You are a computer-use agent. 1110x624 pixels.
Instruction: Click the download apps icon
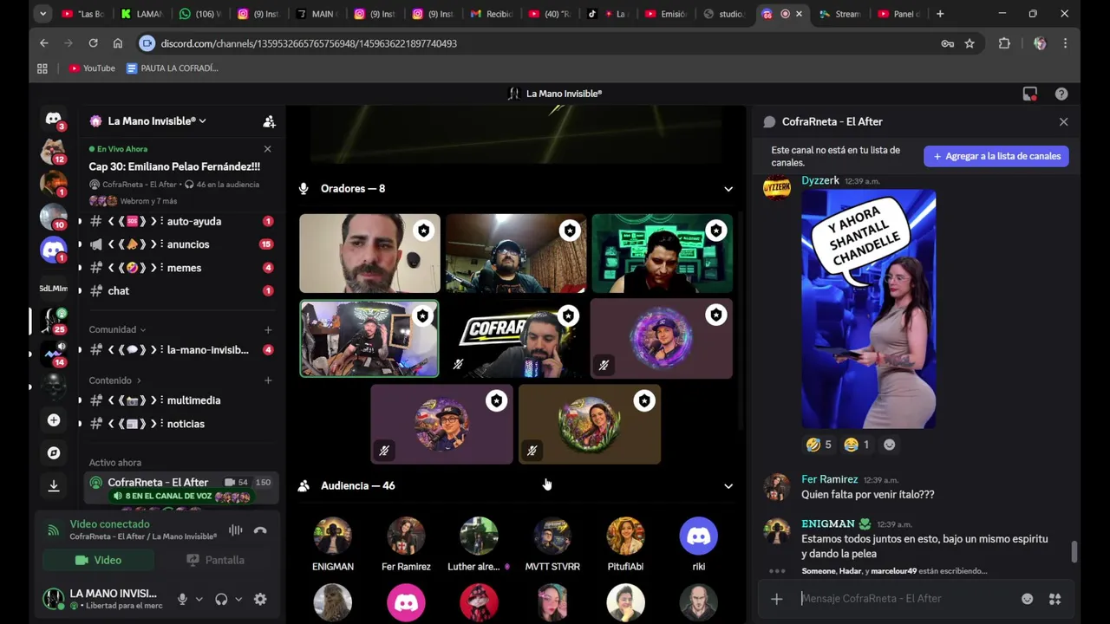[x=54, y=485]
